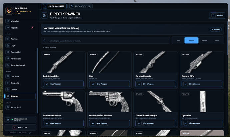Click the Dynamite thumbnail image
Screen dimensions: 230x137
[202, 102]
